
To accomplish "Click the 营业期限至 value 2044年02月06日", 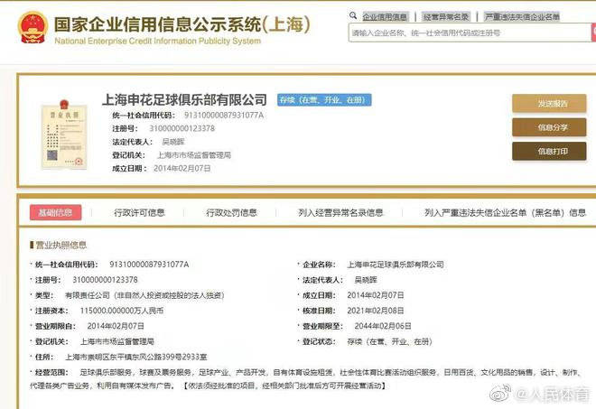I will (383, 326).
